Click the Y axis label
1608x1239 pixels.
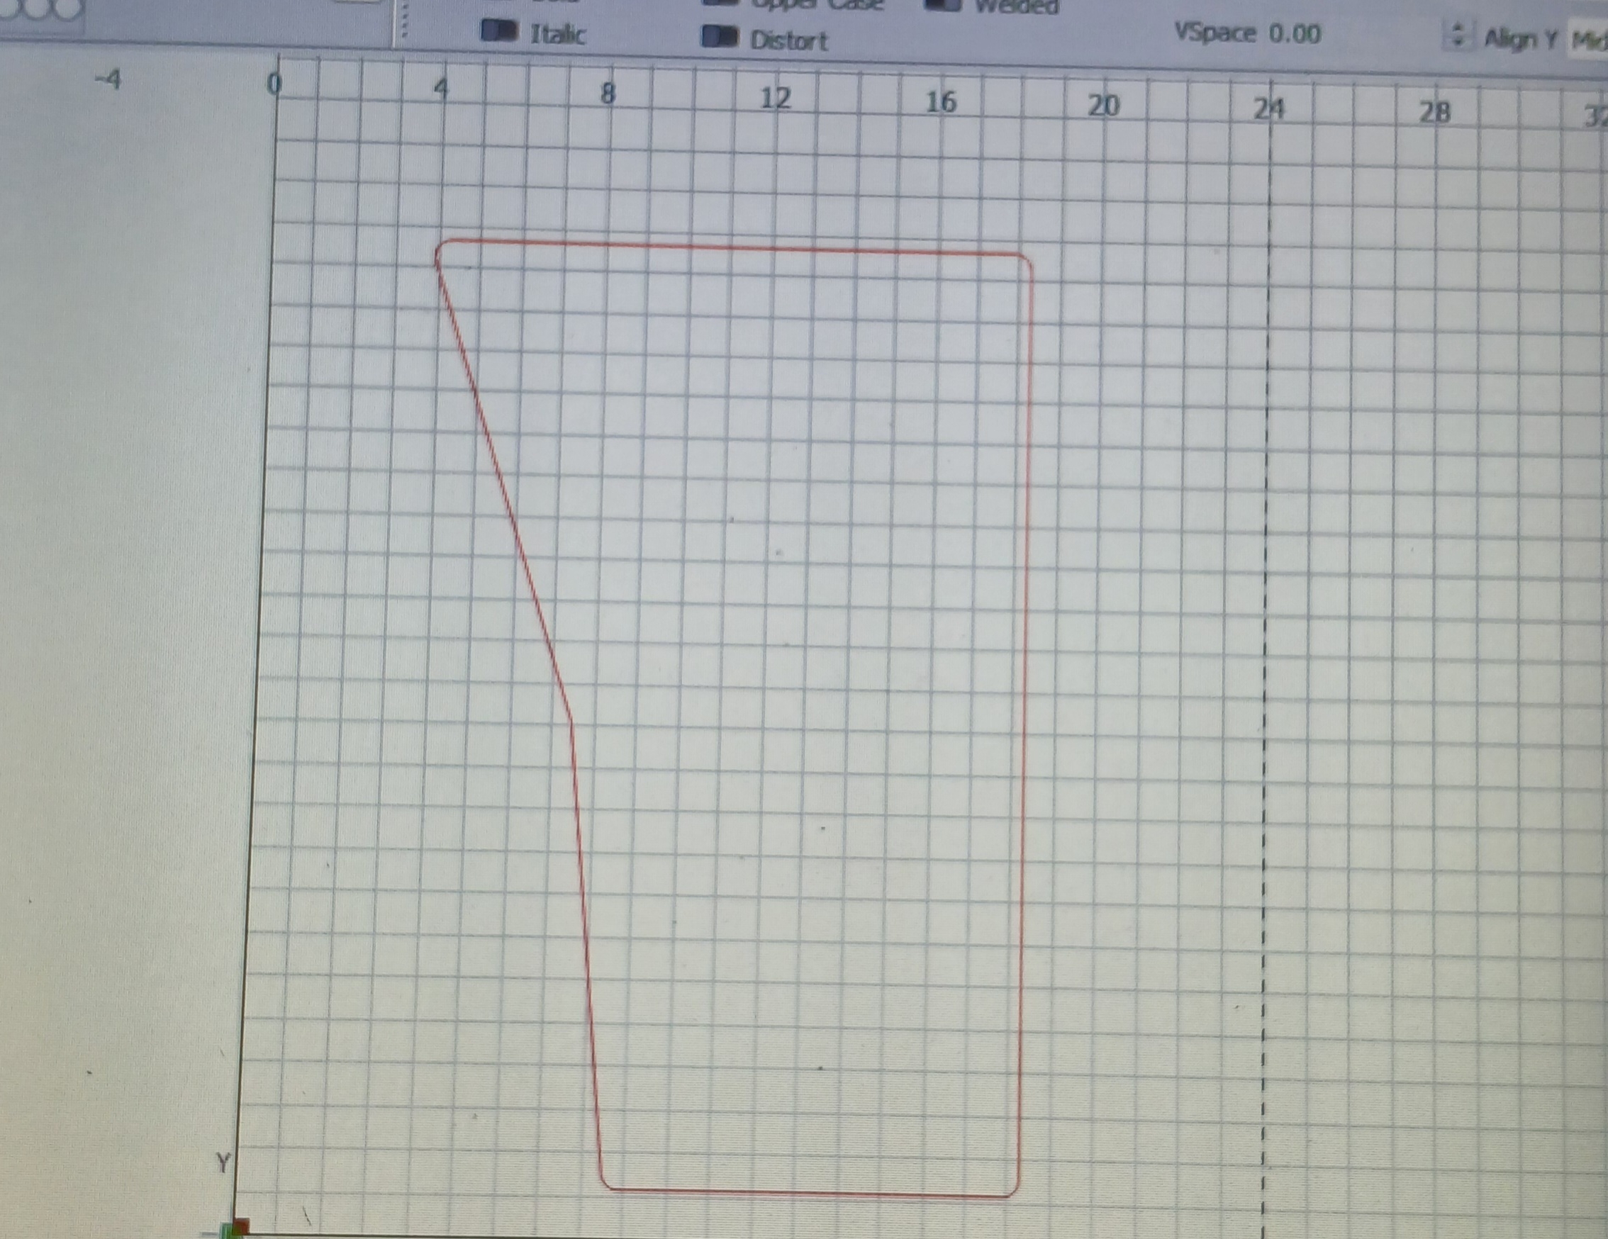[223, 1162]
